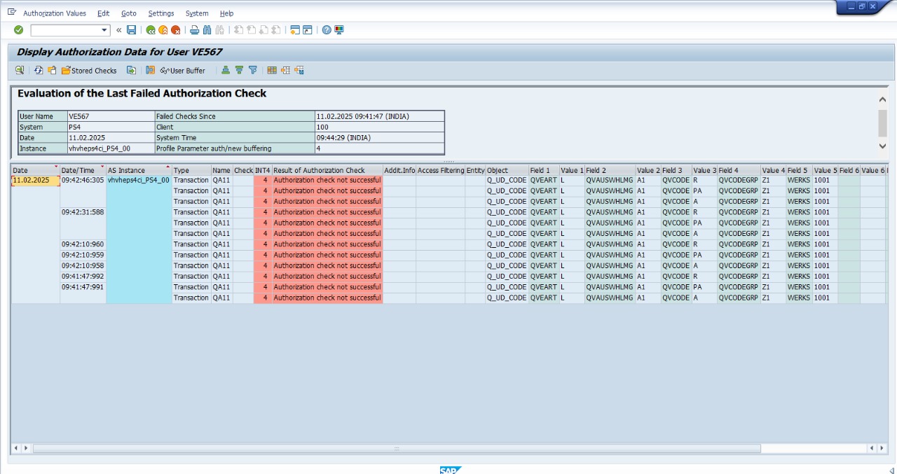
Task: Click the Result of Authorization Check header
Action: coord(319,170)
